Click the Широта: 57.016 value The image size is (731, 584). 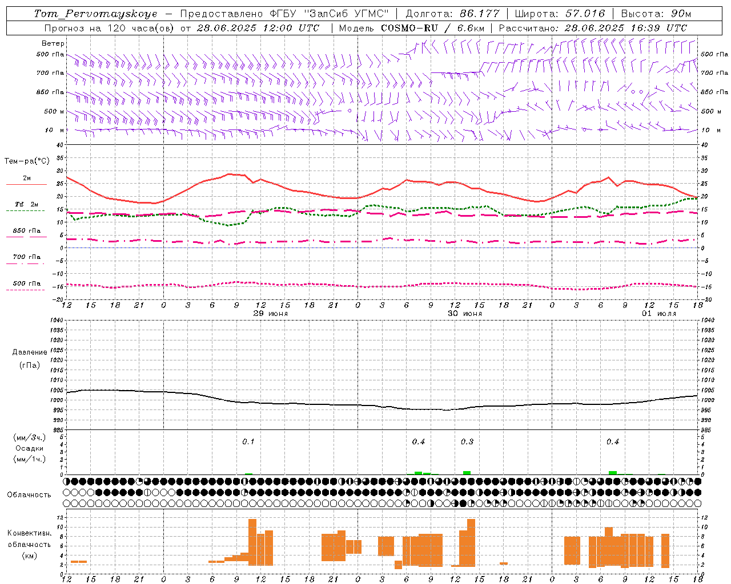pos(560,14)
